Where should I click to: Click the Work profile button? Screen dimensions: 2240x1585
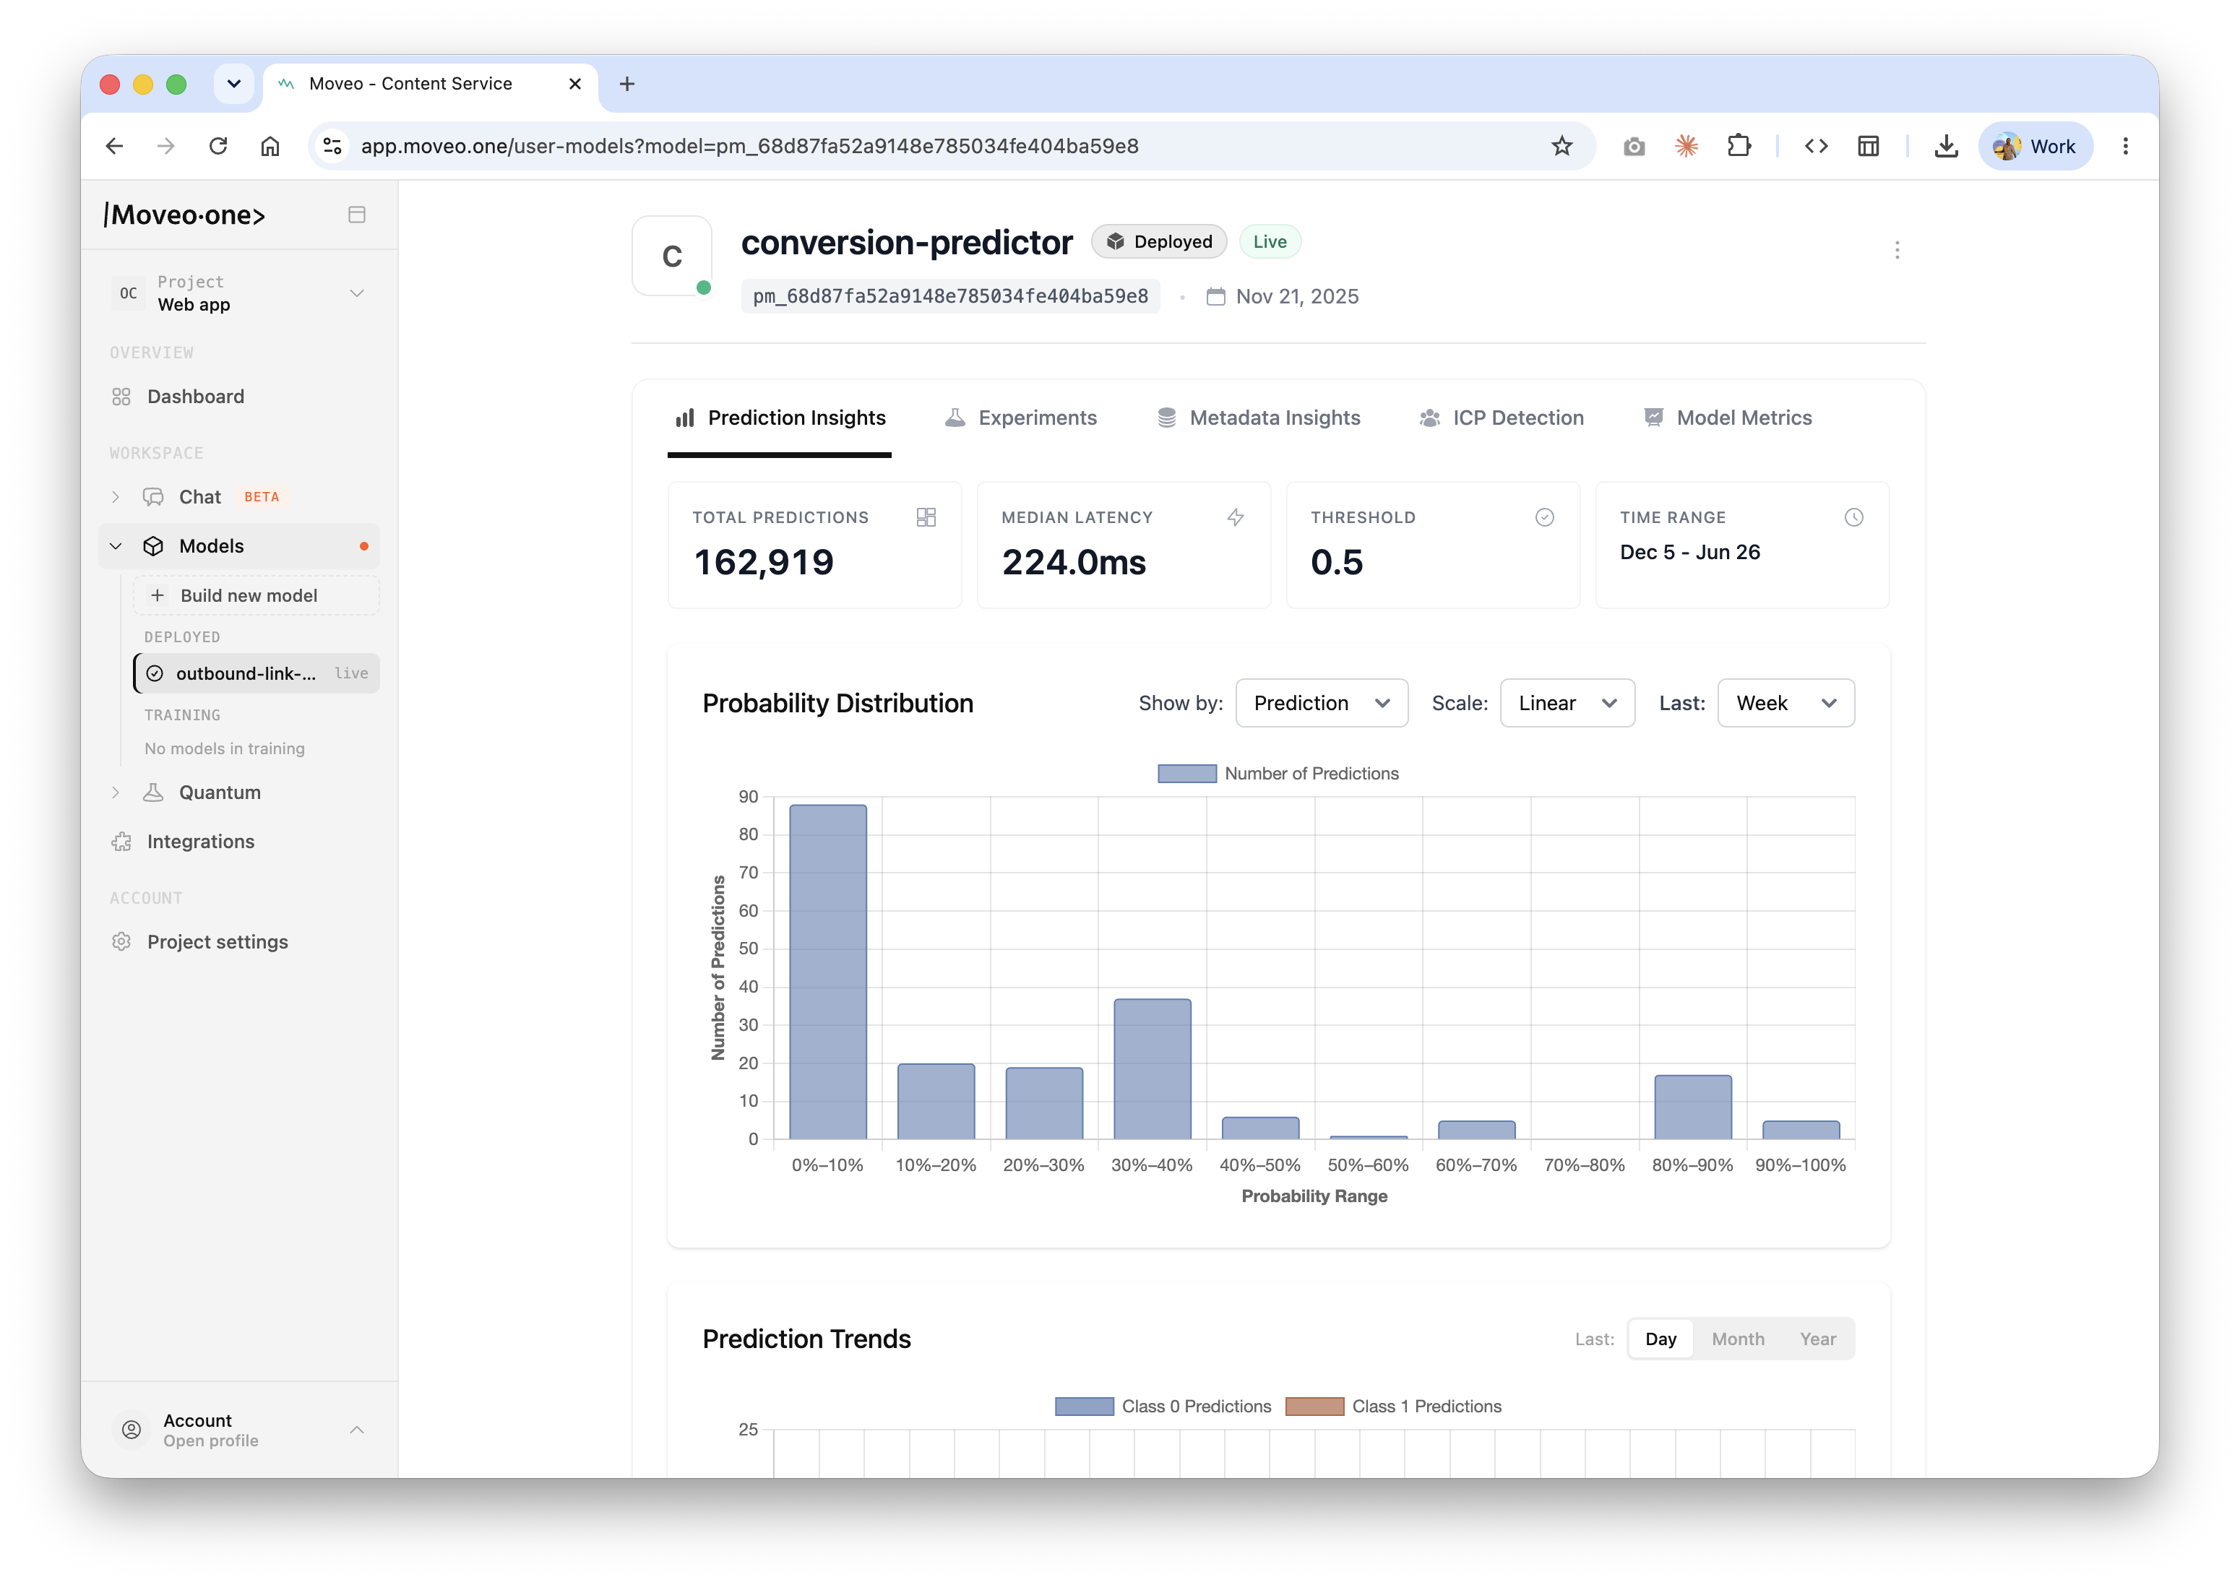[2035, 145]
